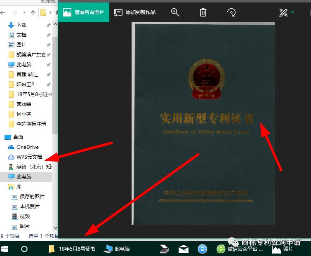Viewport: 311px width, 256px height.
Task: Click the pin icon beside 陆来宝2
Action: pyautogui.click(x=48, y=85)
